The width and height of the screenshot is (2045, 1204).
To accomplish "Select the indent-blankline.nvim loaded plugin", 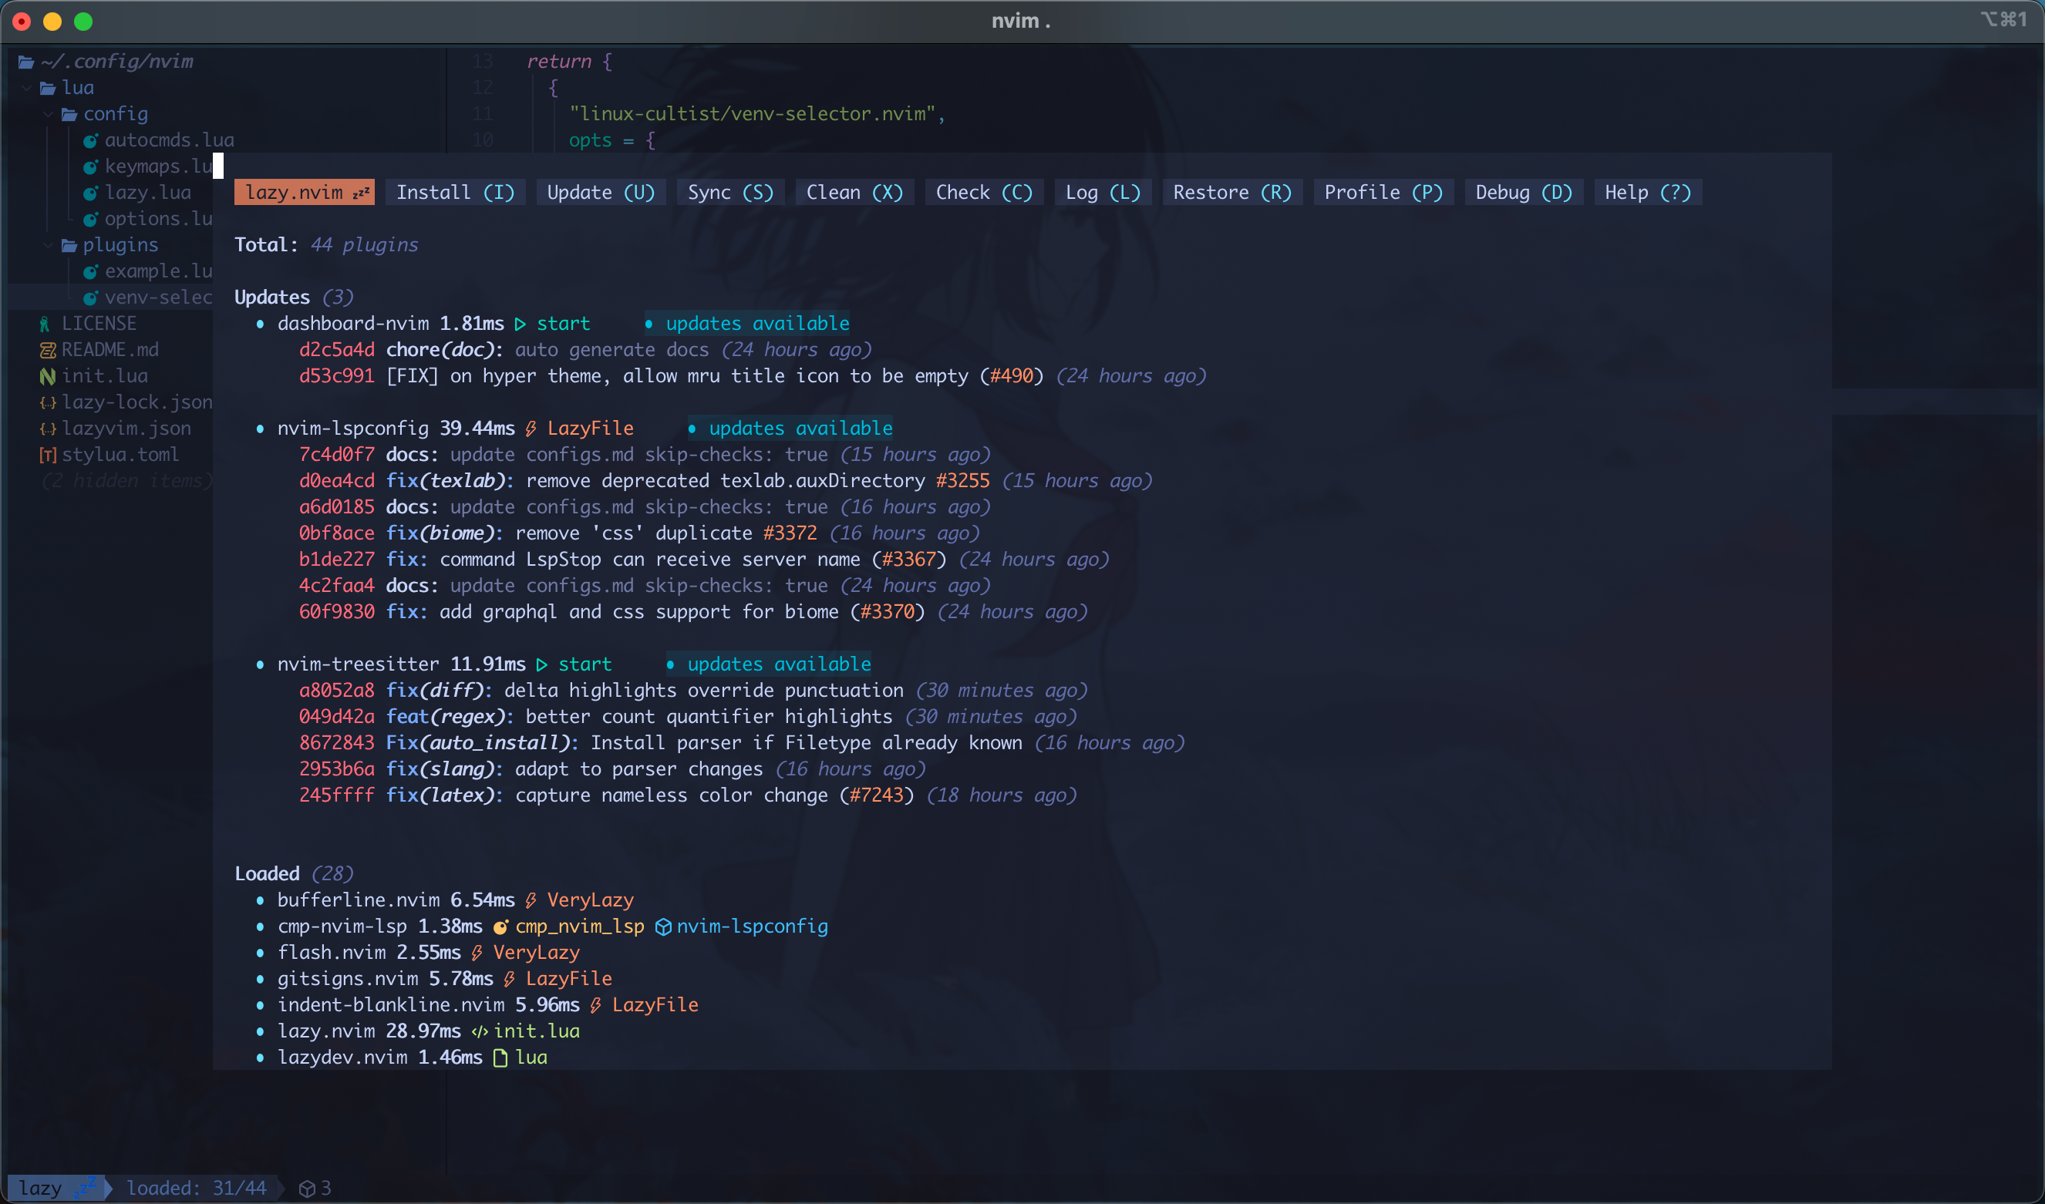I will click(391, 1004).
